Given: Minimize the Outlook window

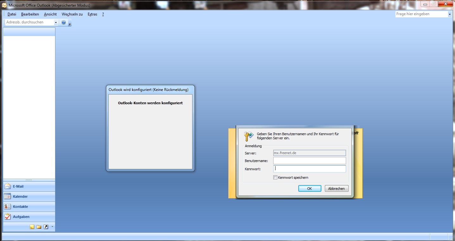Looking at the screenshot, I should point(425,4).
